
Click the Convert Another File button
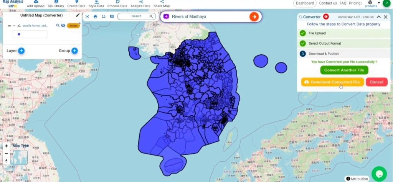[x=344, y=70]
